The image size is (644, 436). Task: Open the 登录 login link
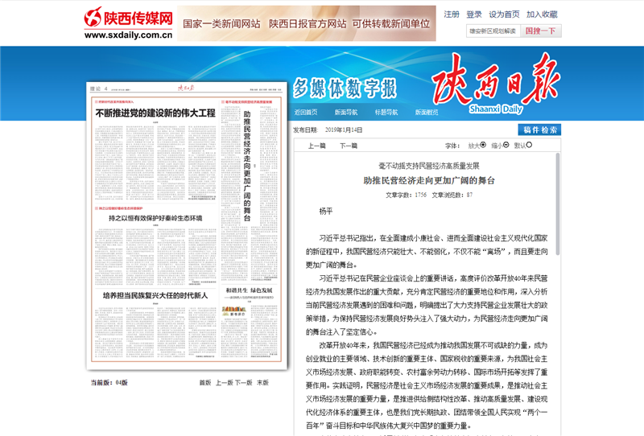click(x=474, y=14)
